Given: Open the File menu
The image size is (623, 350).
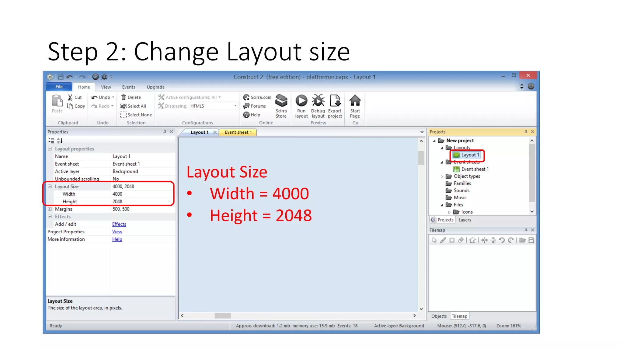Looking at the screenshot, I should pyautogui.click(x=59, y=87).
